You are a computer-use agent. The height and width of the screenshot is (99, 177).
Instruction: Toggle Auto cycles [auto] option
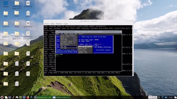pyautogui.click(x=85, y=46)
